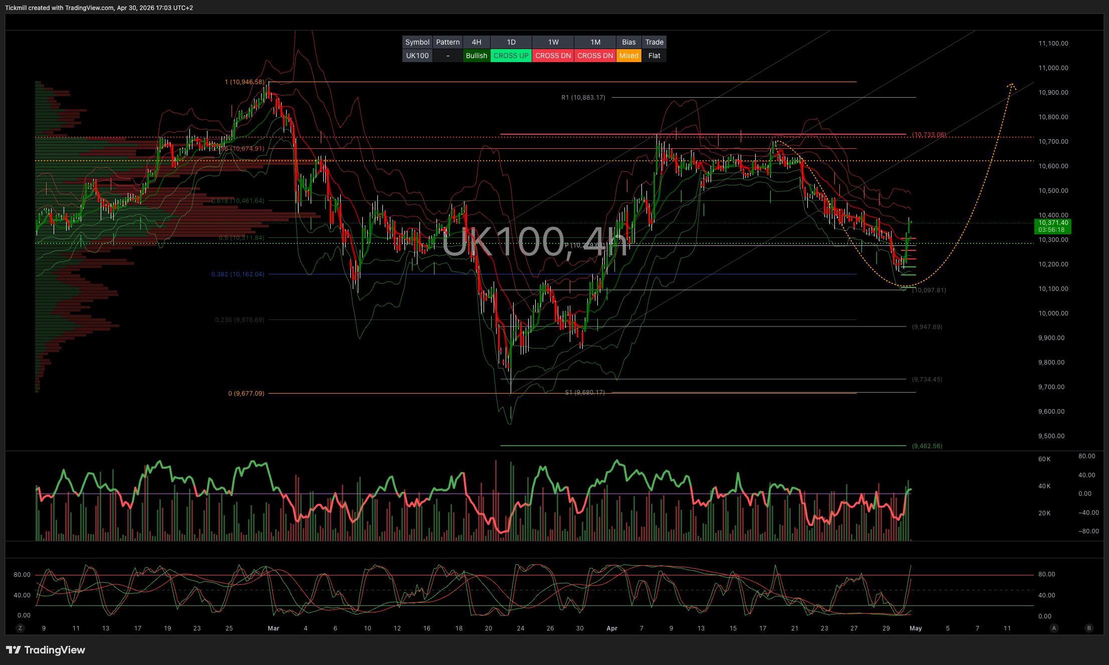Image resolution: width=1109 pixels, height=665 pixels.
Task: Click the CROSS DN cell under 1W
Action: pyautogui.click(x=553, y=56)
